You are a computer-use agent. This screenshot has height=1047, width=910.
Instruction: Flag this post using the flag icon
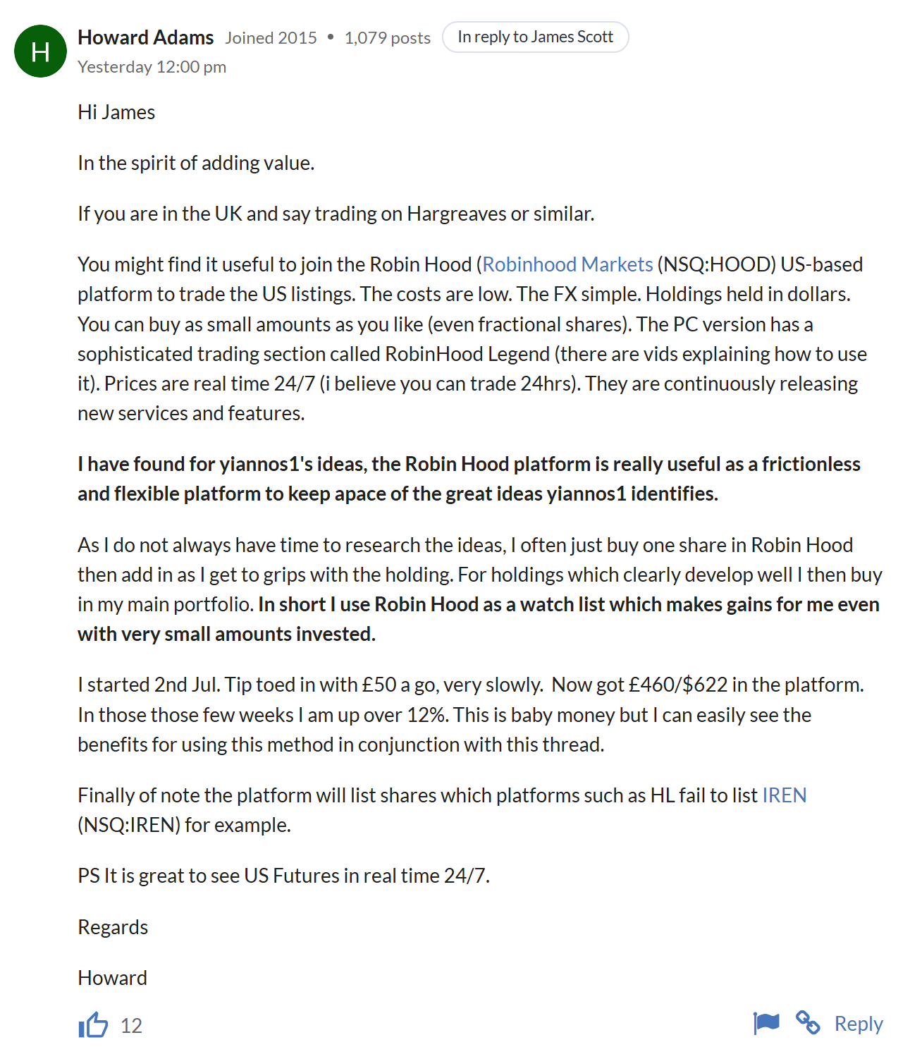click(x=766, y=1022)
